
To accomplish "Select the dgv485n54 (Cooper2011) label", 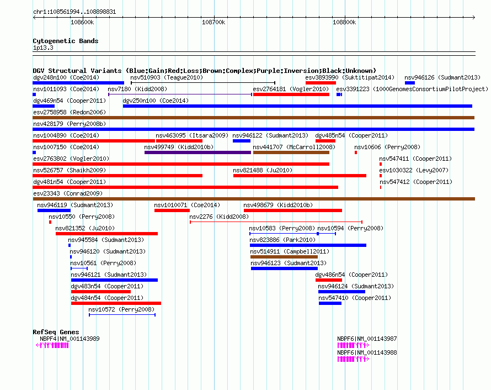I will click(x=351, y=135).
